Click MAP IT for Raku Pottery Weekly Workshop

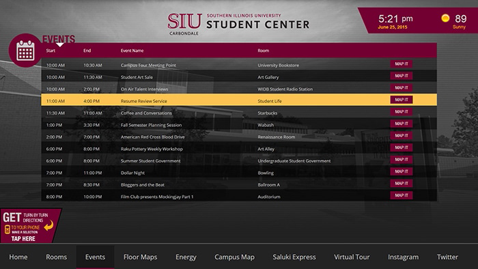(402, 147)
